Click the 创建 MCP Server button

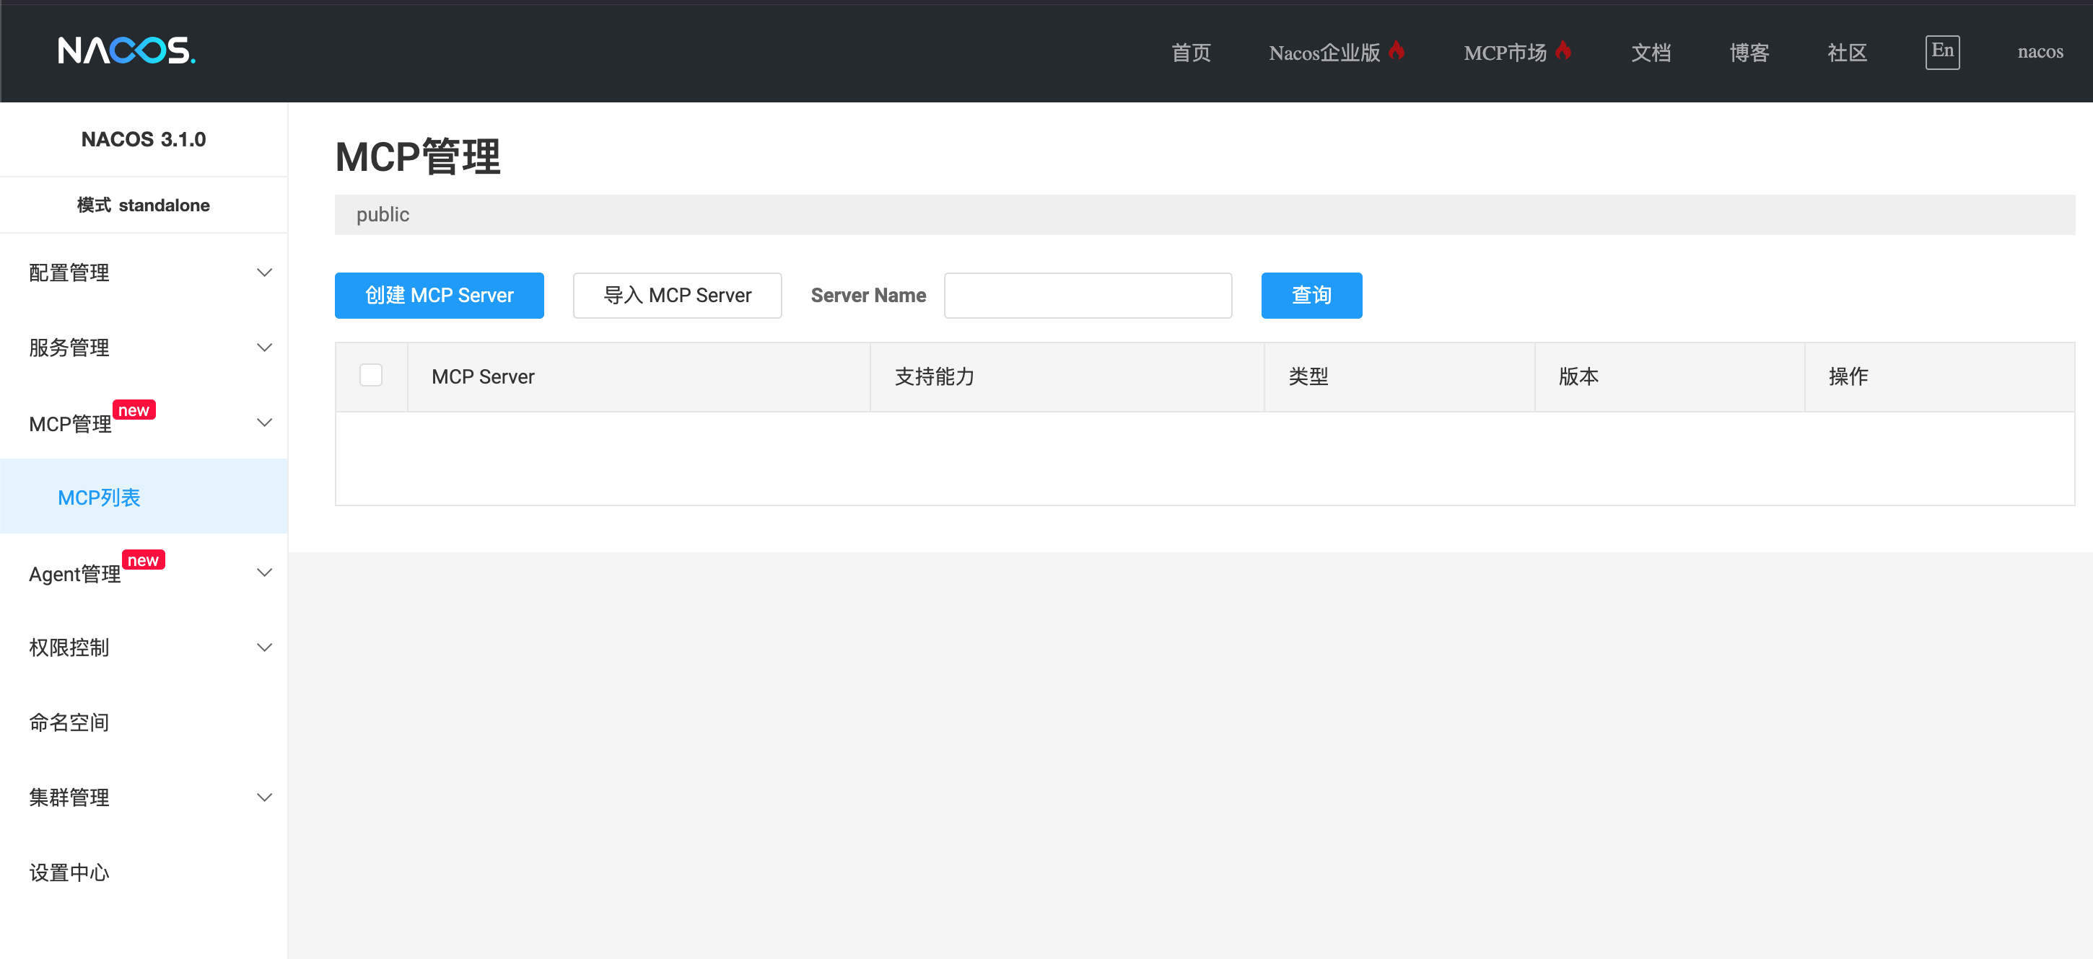[x=439, y=296]
